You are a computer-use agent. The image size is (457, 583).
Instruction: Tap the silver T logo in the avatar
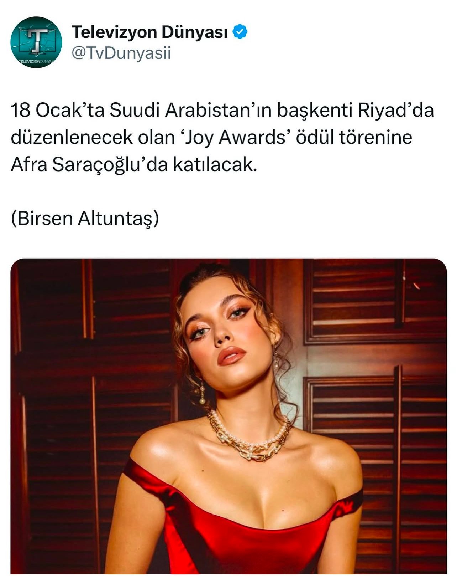[x=37, y=40]
